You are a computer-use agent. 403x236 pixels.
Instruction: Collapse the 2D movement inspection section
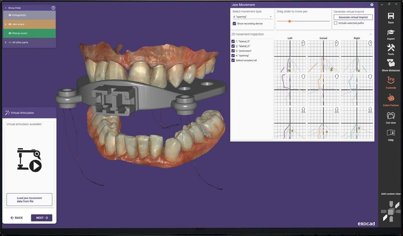click(370, 34)
